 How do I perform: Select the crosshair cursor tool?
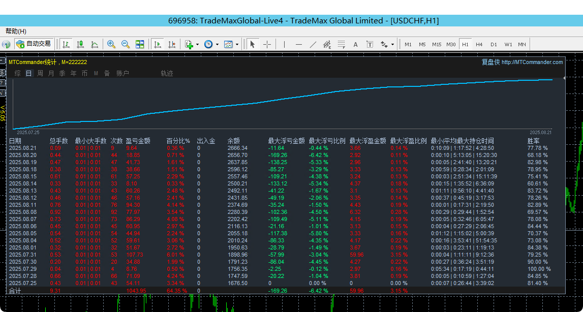tap(267, 44)
